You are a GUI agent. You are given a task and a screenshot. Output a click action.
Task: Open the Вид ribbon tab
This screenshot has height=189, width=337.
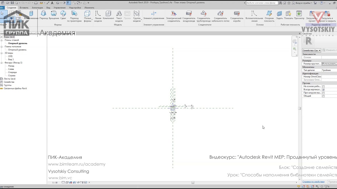coord(48,8)
